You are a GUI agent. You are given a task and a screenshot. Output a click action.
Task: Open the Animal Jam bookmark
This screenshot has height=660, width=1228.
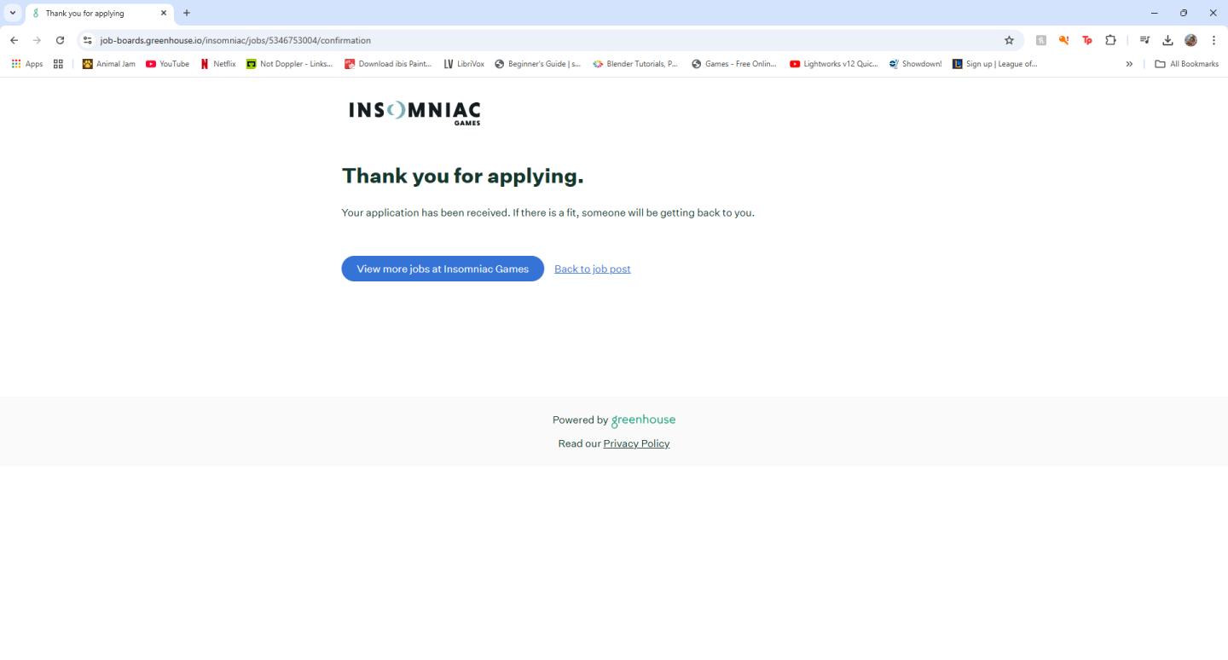point(108,64)
